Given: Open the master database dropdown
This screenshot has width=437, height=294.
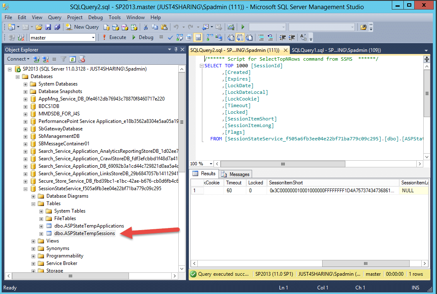Looking at the screenshot, I should point(93,37).
